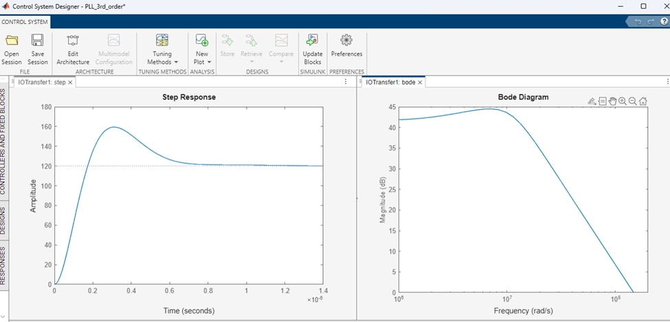Click the New Plot icon
The width and height of the screenshot is (670, 322).
201,41
